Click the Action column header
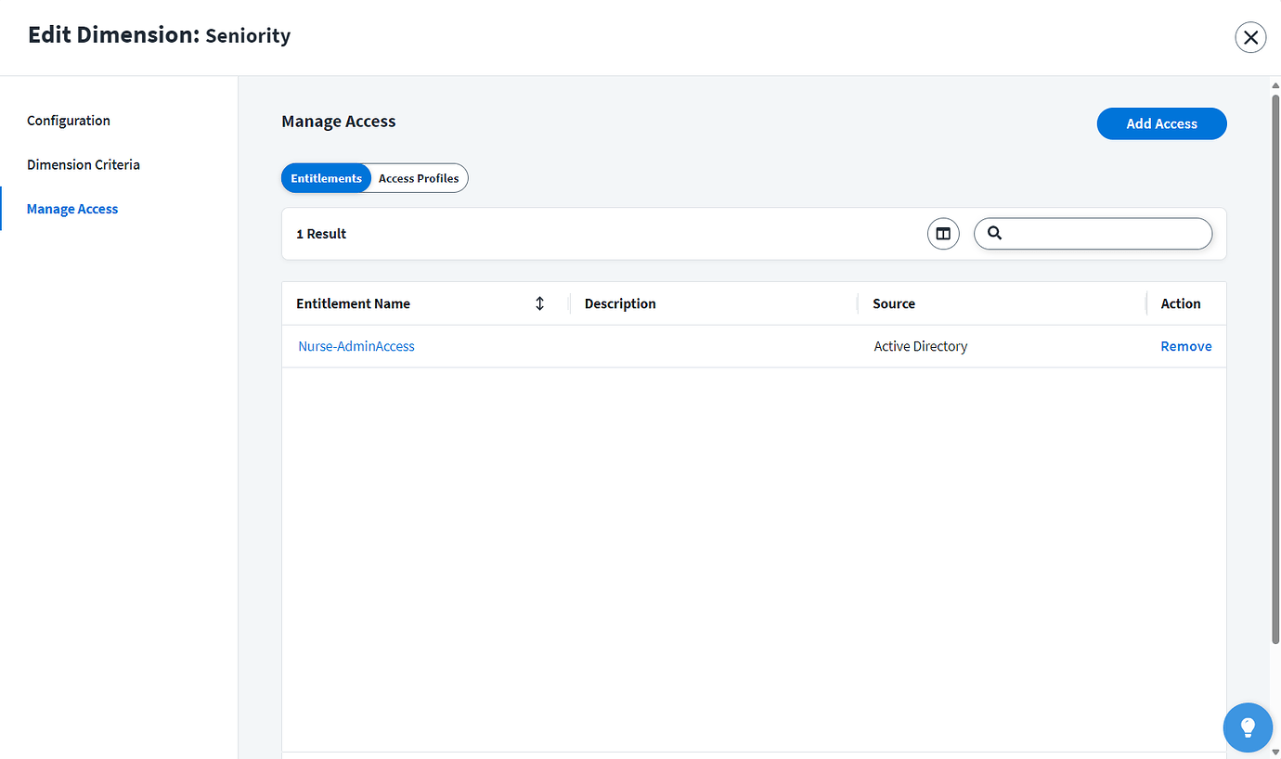 [1180, 302]
